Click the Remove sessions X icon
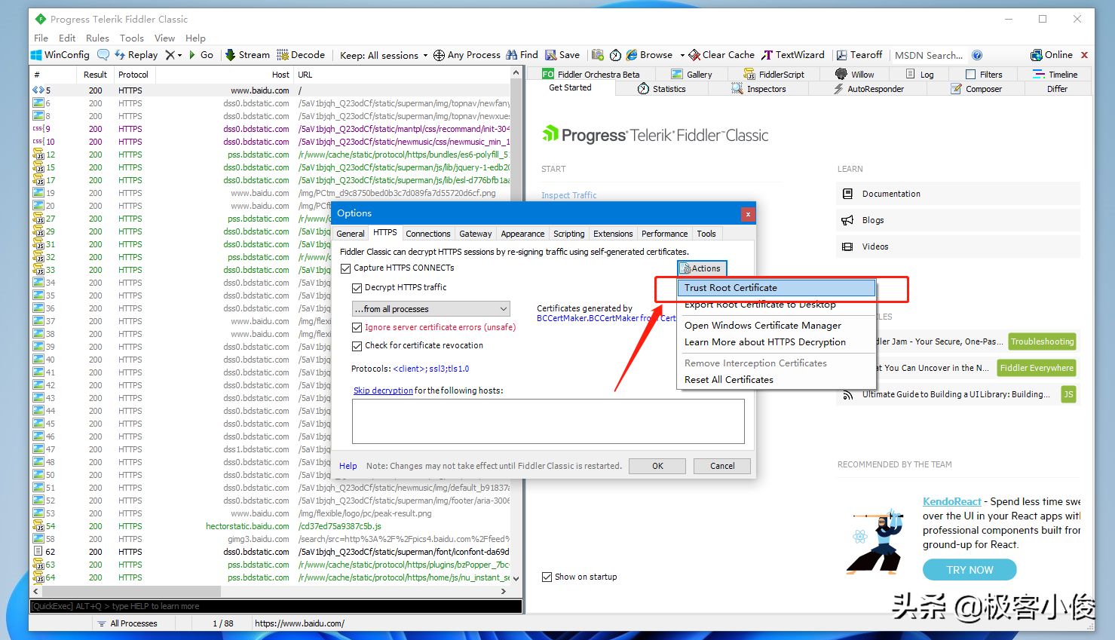 [170, 55]
